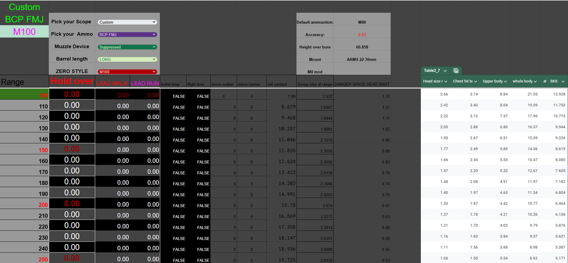This screenshot has width=568, height=263.
Task: Select the green Custom title cell
Action: click(x=24, y=7)
